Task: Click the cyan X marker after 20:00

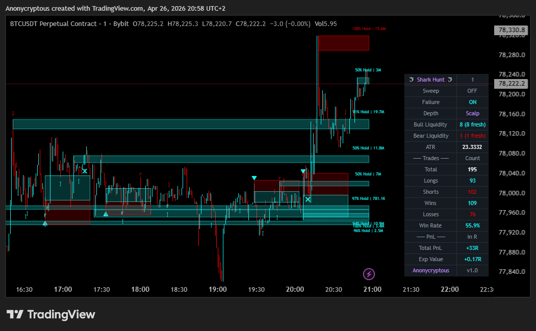Action: point(308,199)
